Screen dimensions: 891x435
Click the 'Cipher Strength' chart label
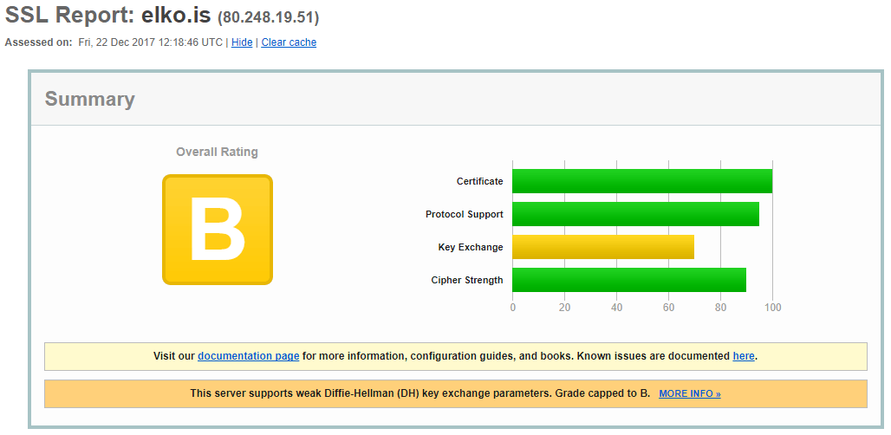[x=467, y=280]
